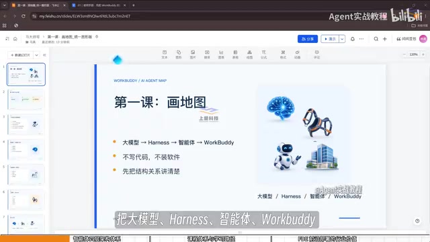This screenshot has height=242, width=430.
Task: Open search with the magnifier icon
Action: click(376, 39)
